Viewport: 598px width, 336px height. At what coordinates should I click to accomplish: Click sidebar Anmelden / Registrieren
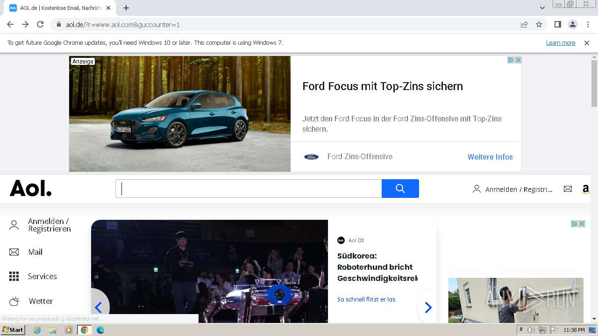coord(49,225)
